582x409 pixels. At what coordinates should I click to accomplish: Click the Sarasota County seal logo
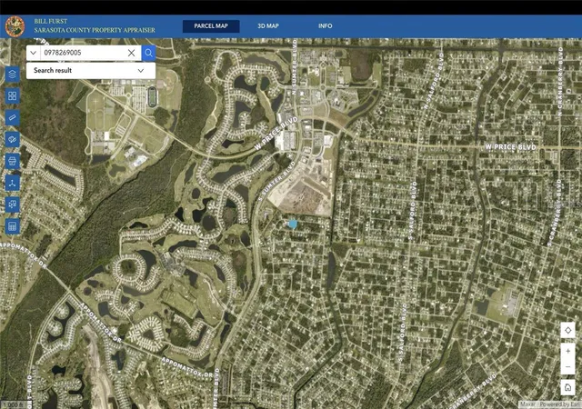click(x=15, y=26)
